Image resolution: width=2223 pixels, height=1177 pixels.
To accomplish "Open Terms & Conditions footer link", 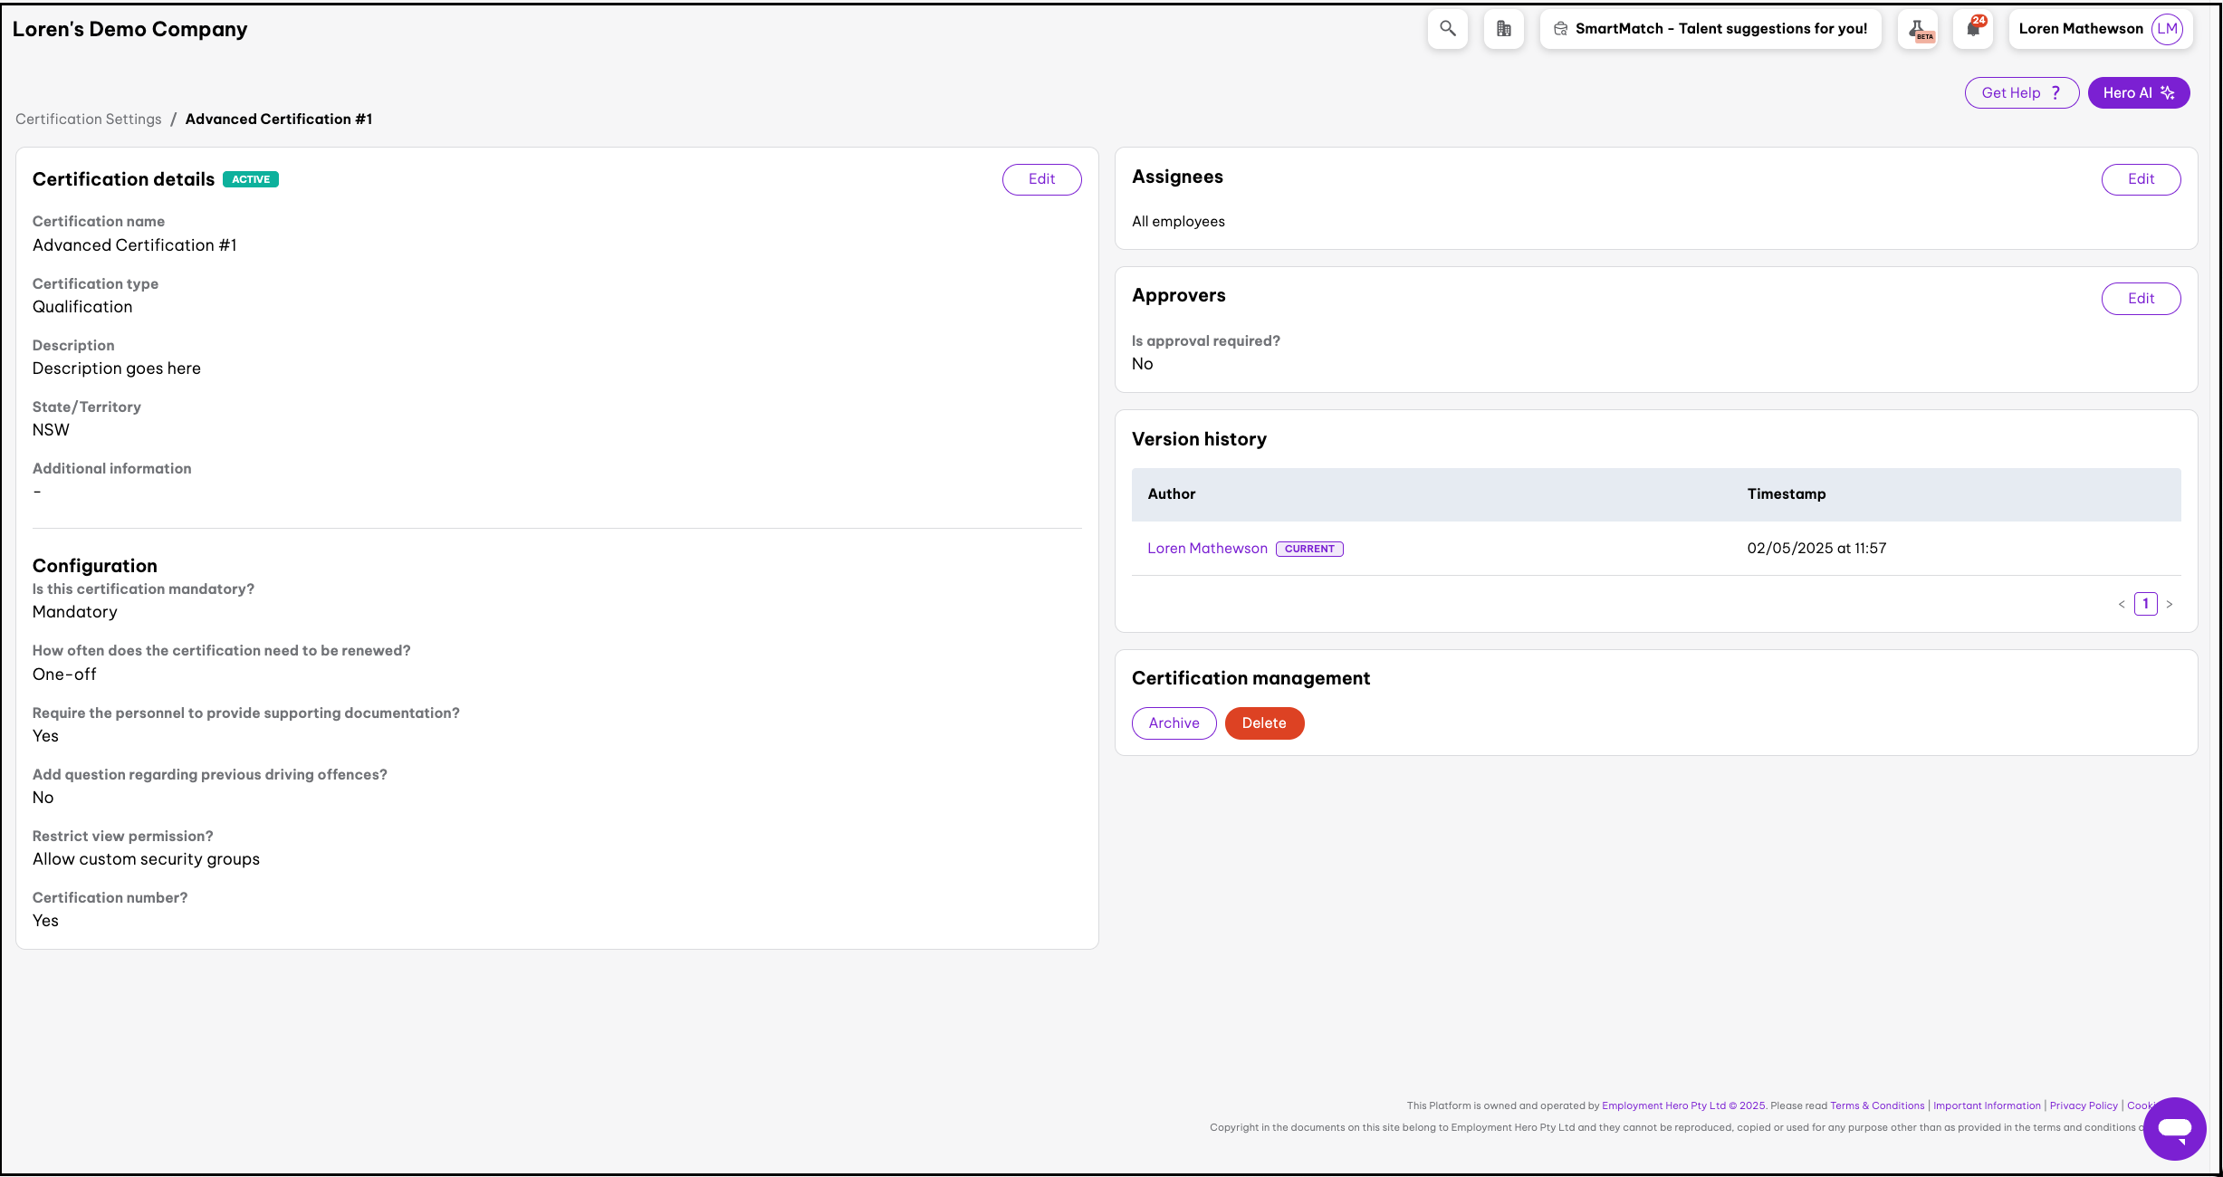I will 1877,1105.
